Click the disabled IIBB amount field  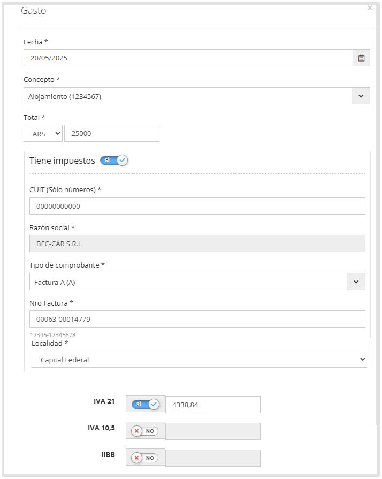coord(213,458)
